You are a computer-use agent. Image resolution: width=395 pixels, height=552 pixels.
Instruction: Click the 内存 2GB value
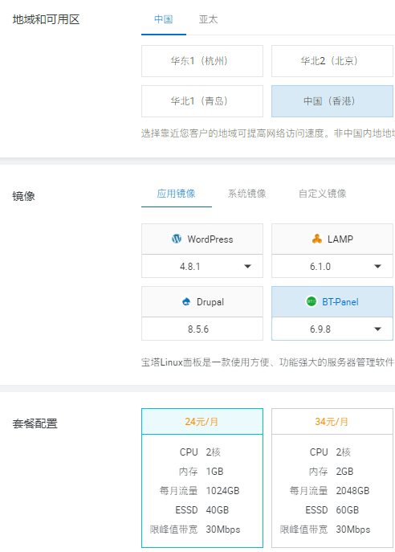tap(344, 472)
